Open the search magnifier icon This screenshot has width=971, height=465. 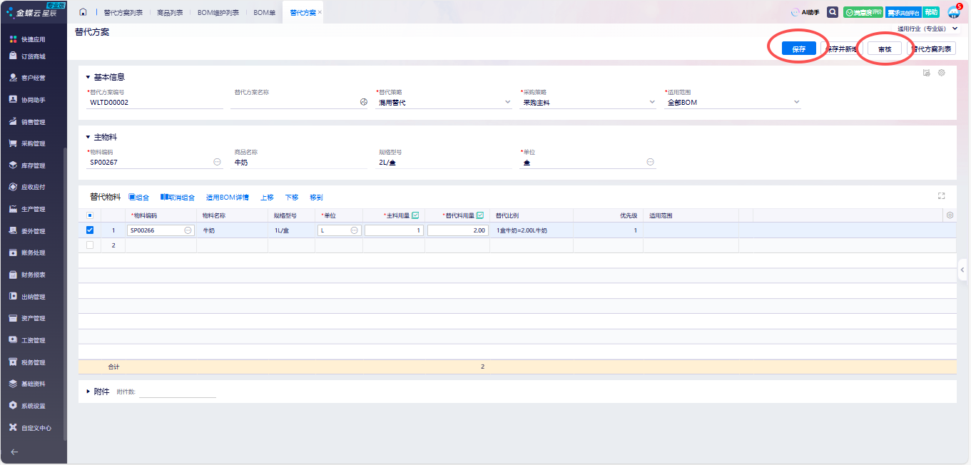(x=832, y=12)
